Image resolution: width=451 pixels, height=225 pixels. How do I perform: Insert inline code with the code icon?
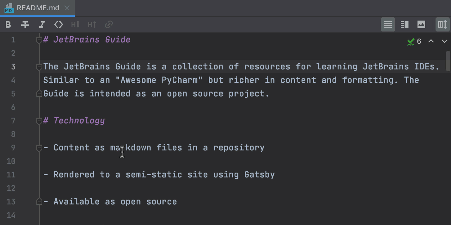[x=58, y=24]
